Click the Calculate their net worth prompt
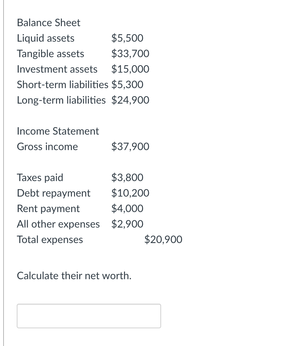The width and height of the screenshot is (308, 346). click(x=74, y=276)
